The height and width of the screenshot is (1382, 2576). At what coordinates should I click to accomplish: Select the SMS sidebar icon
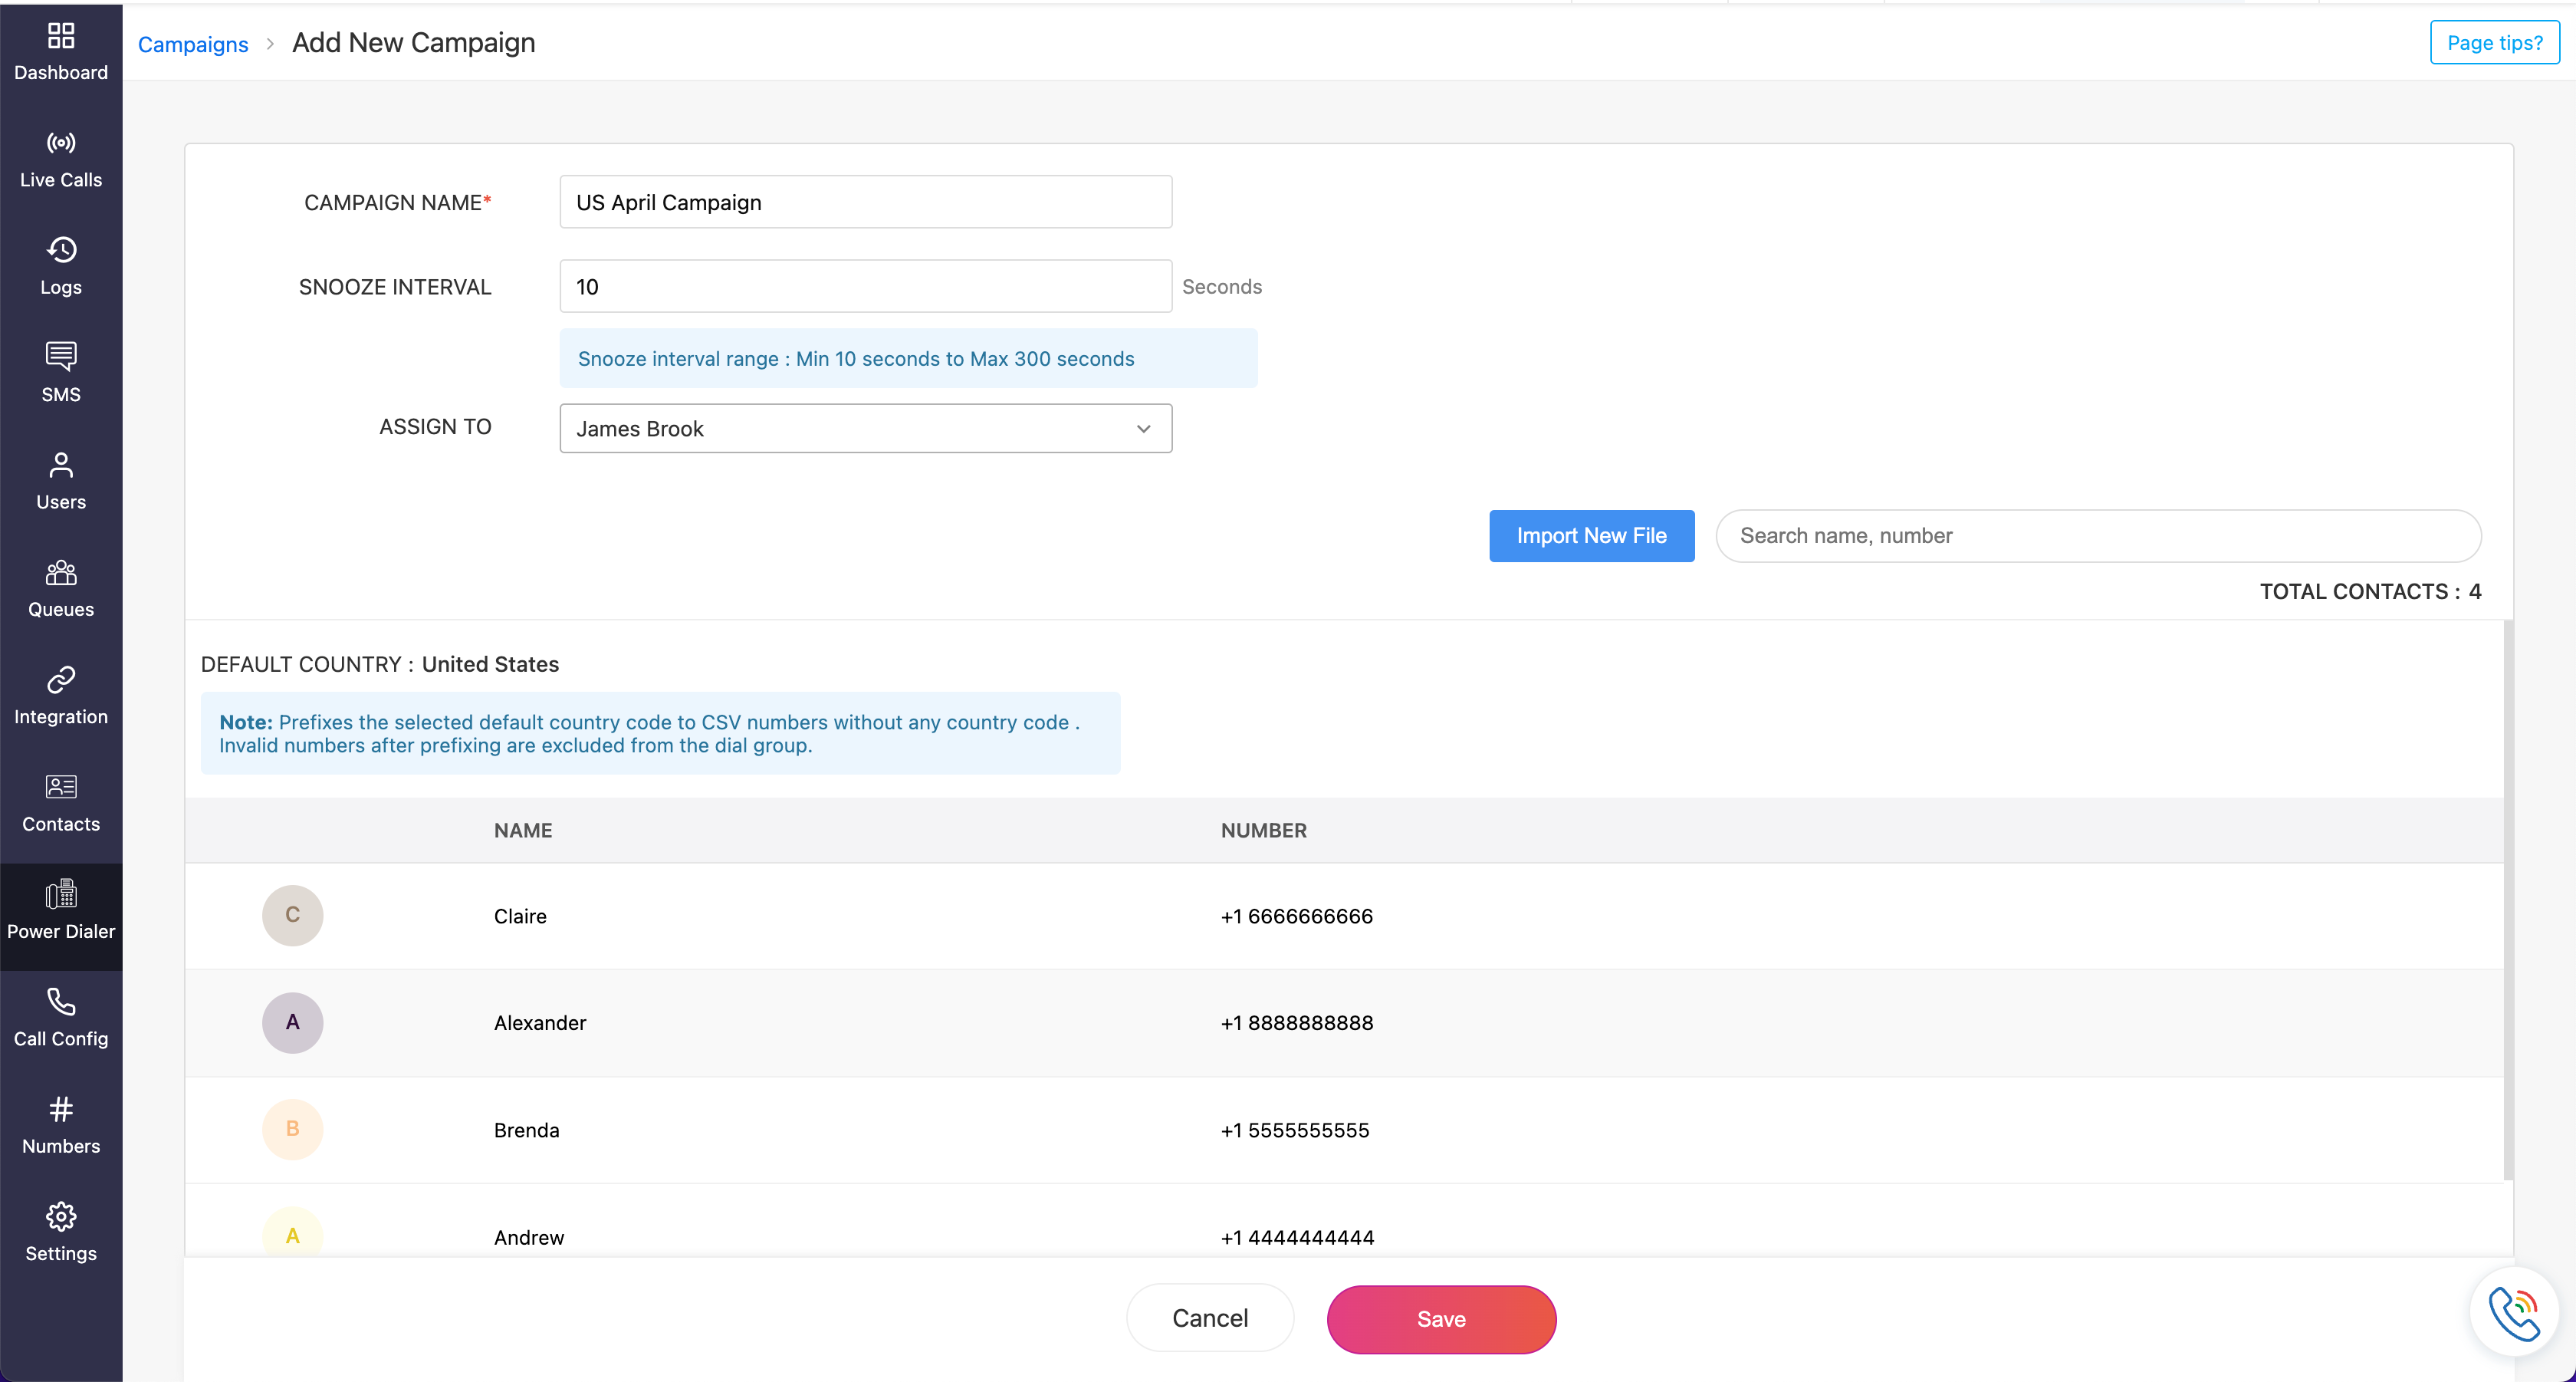[x=61, y=357]
